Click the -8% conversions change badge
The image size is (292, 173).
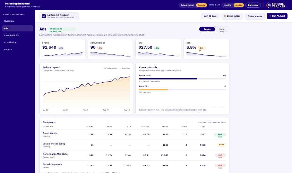tap(100, 48)
